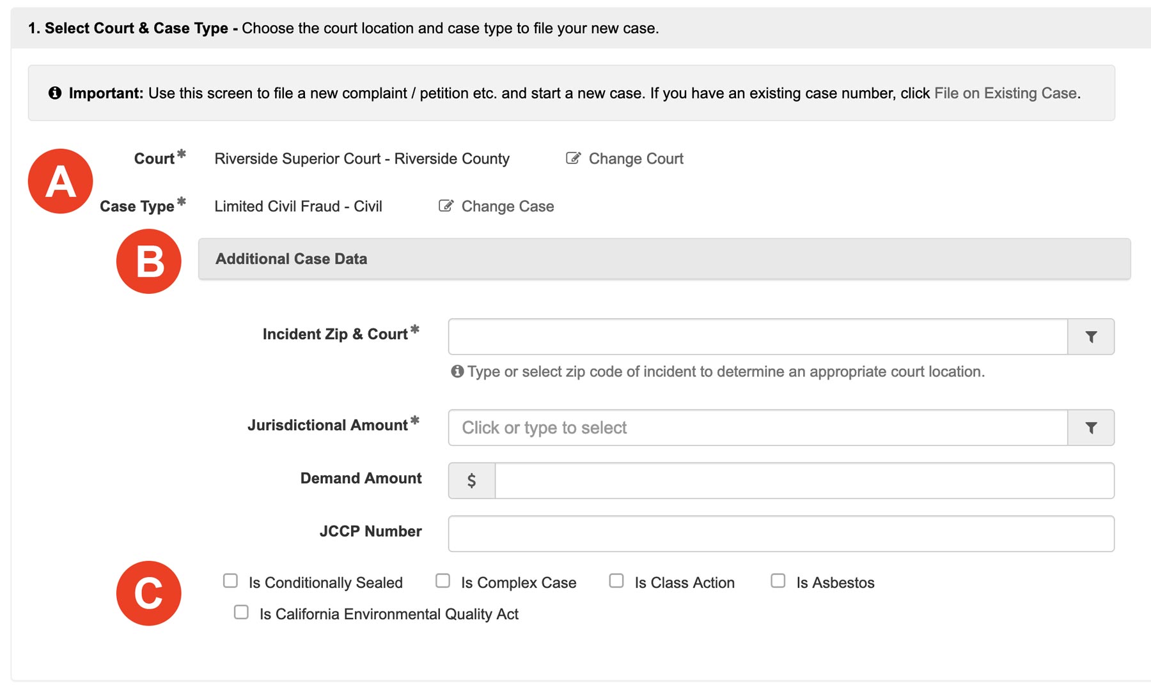Enable the Is Complex Case checkbox
Screen dimensions: 1151x690
[x=442, y=580]
